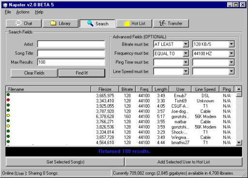
Task: Select filesize cell 3,925,055
Action: (105, 106)
